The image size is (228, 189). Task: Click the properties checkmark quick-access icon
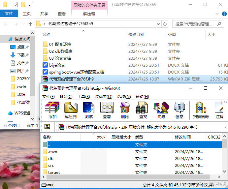[16, 5]
